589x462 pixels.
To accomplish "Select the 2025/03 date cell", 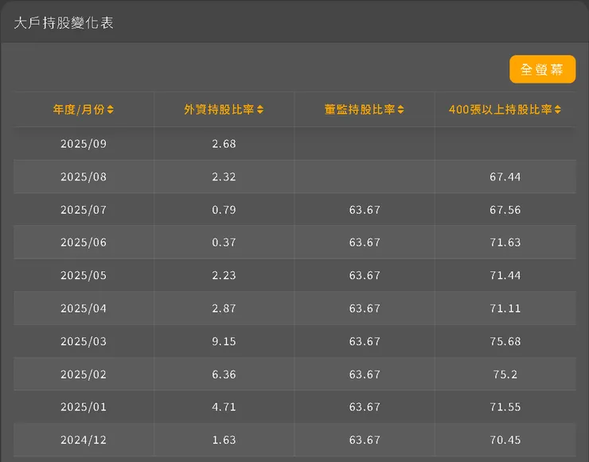I will pos(84,341).
